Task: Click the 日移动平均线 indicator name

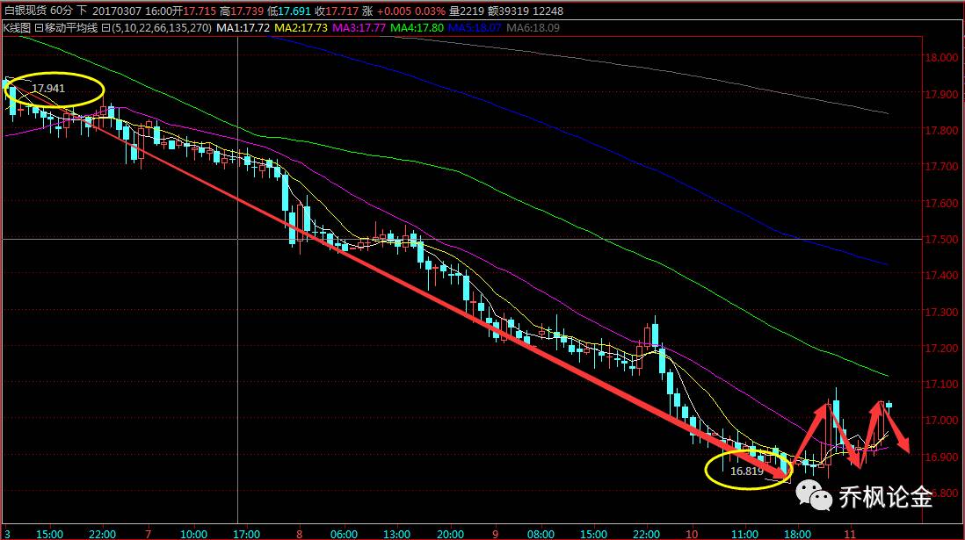Action: (66, 28)
